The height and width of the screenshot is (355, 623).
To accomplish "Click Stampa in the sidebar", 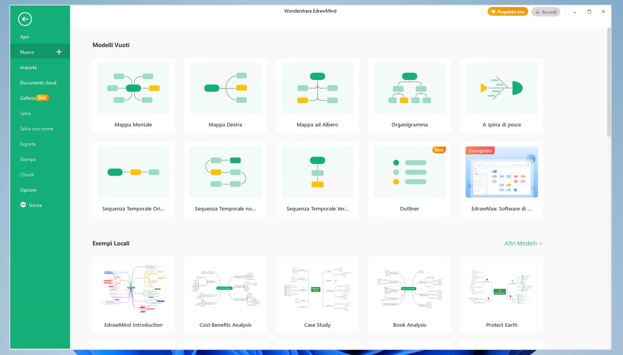I will 28,159.
